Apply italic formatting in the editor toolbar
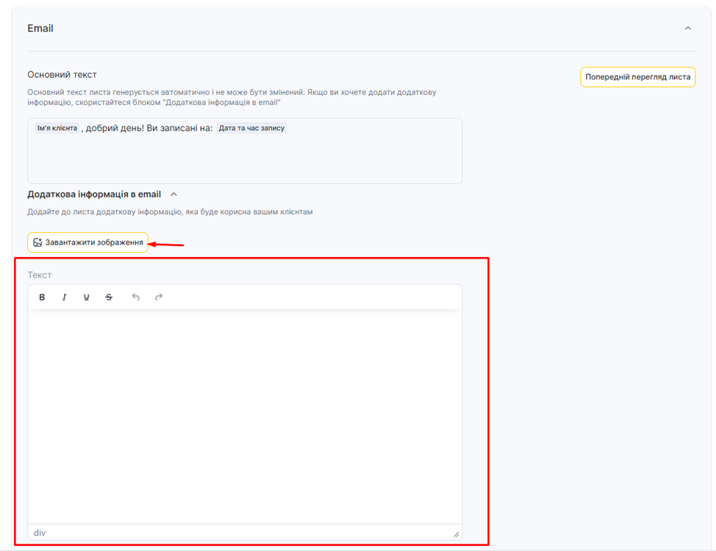 [64, 298]
